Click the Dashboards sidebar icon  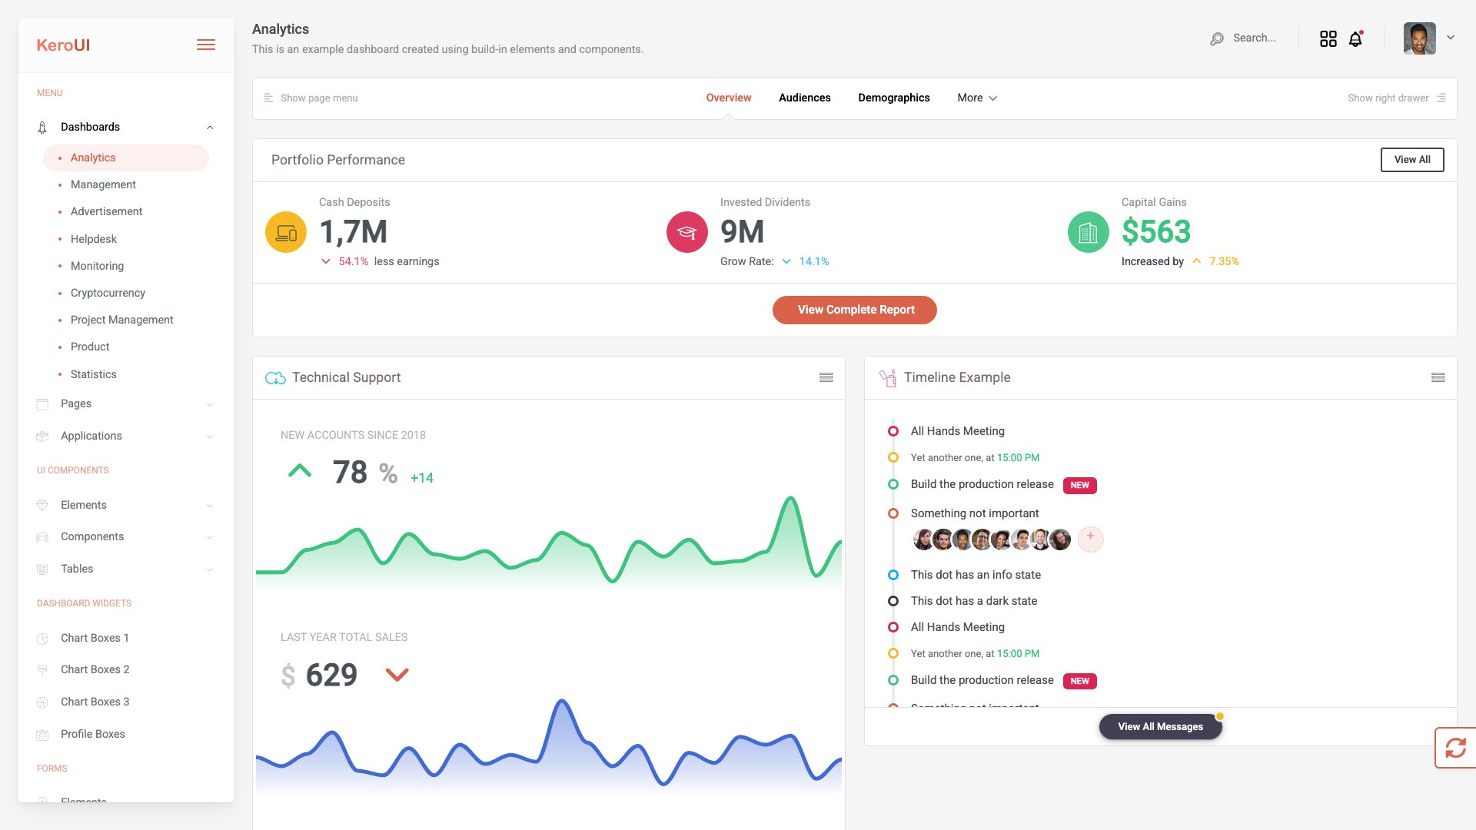[42, 127]
